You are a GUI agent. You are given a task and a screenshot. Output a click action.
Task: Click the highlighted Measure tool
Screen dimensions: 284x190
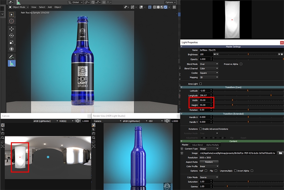[12, 64]
